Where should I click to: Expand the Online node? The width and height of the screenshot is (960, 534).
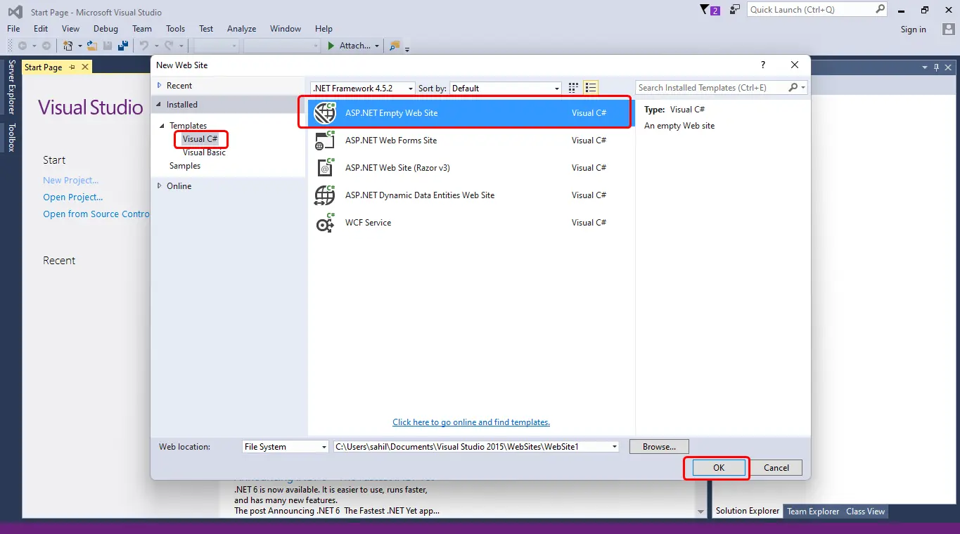(160, 186)
